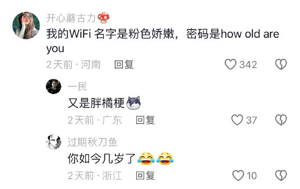Reply to the 河南 comment via 回复
Screen dimensions: 300x189
point(124,65)
